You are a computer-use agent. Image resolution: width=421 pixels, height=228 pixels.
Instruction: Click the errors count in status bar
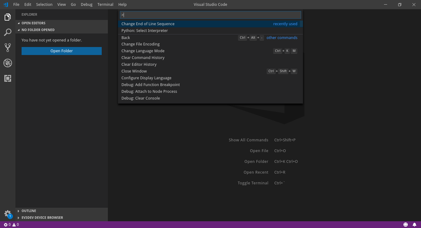[7, 225]
